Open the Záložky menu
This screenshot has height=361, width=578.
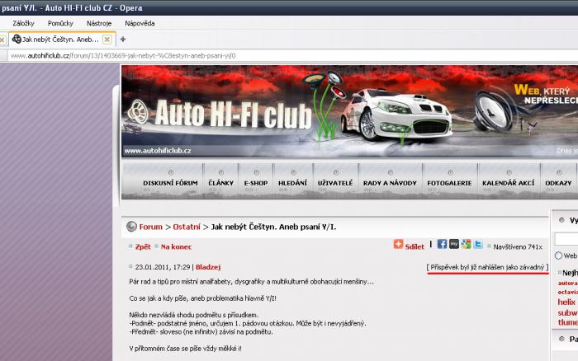click(23, 23)
